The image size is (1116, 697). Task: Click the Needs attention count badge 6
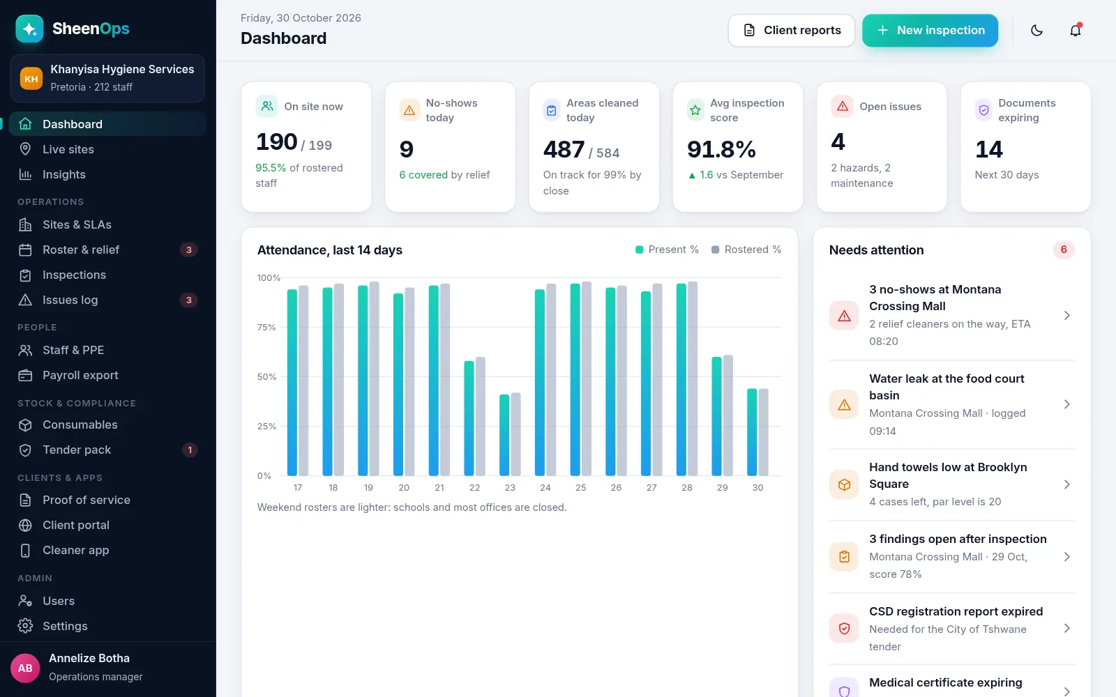[1064, 250]
